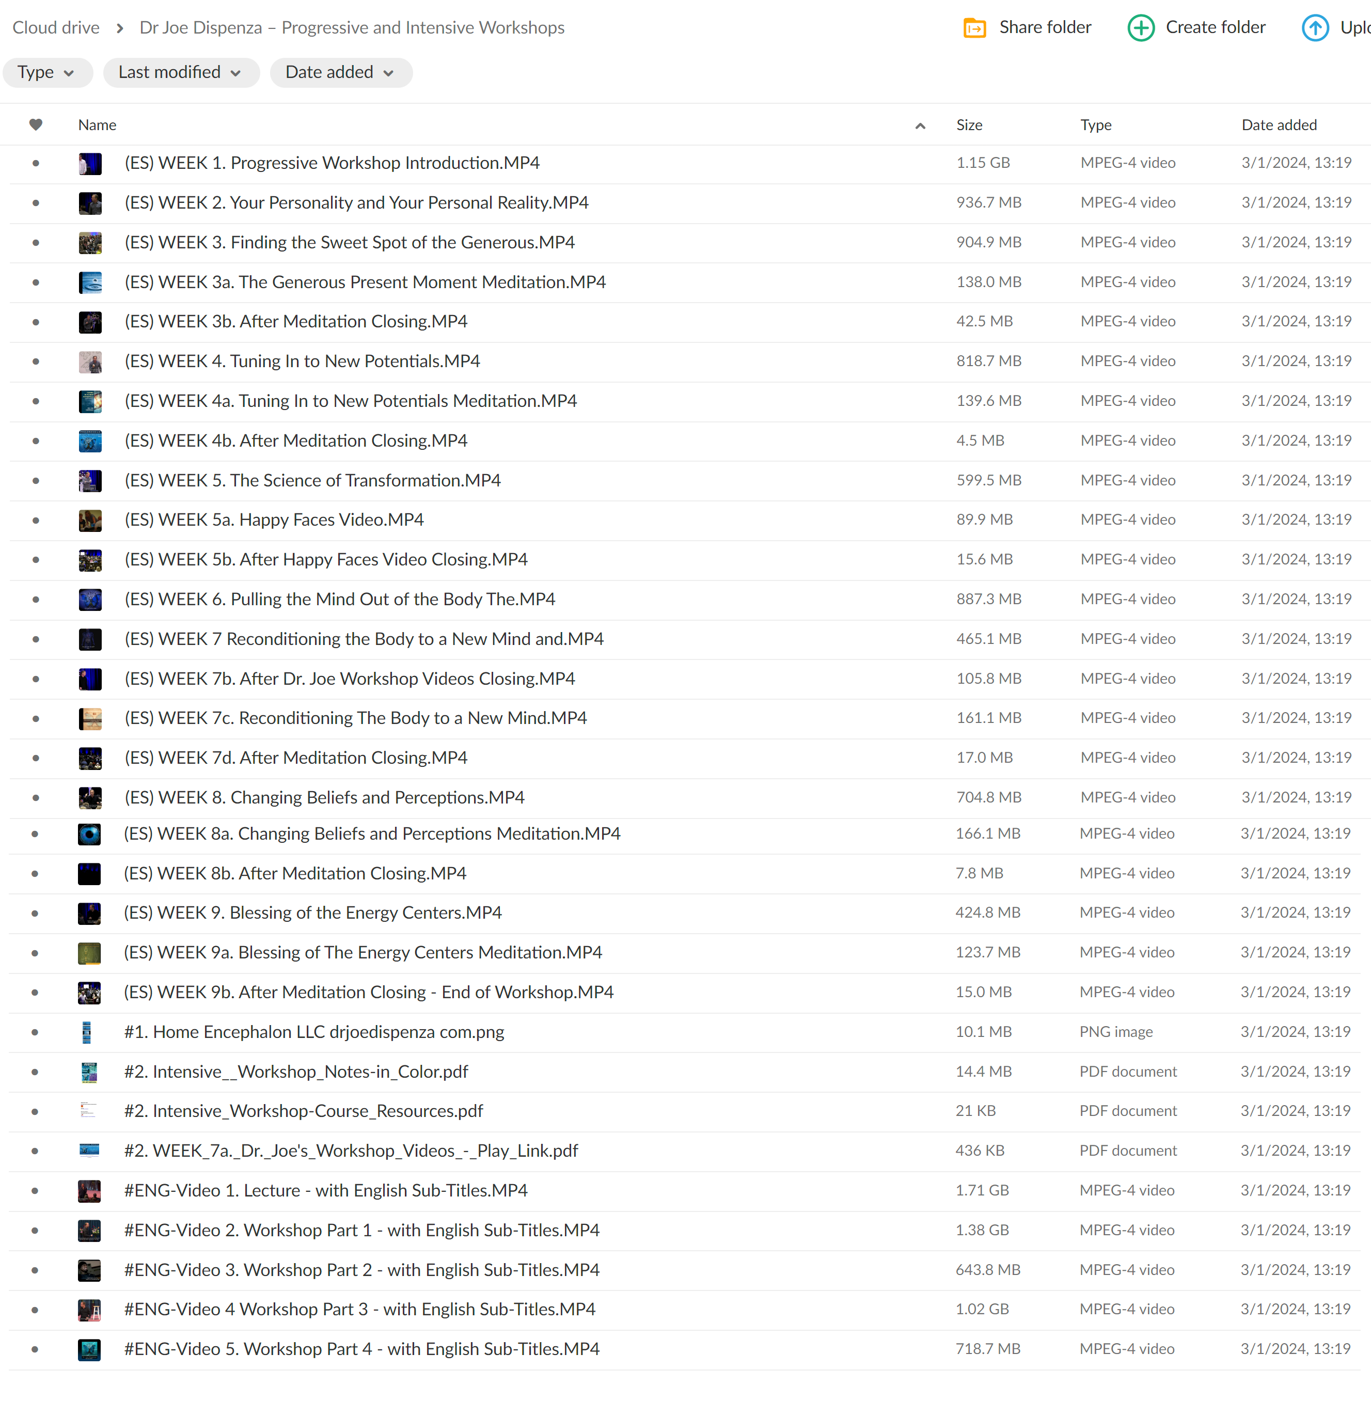
Task: Toggle favourite dot for WEEK 8 Changing Beliefs
Action: (35, 797)
